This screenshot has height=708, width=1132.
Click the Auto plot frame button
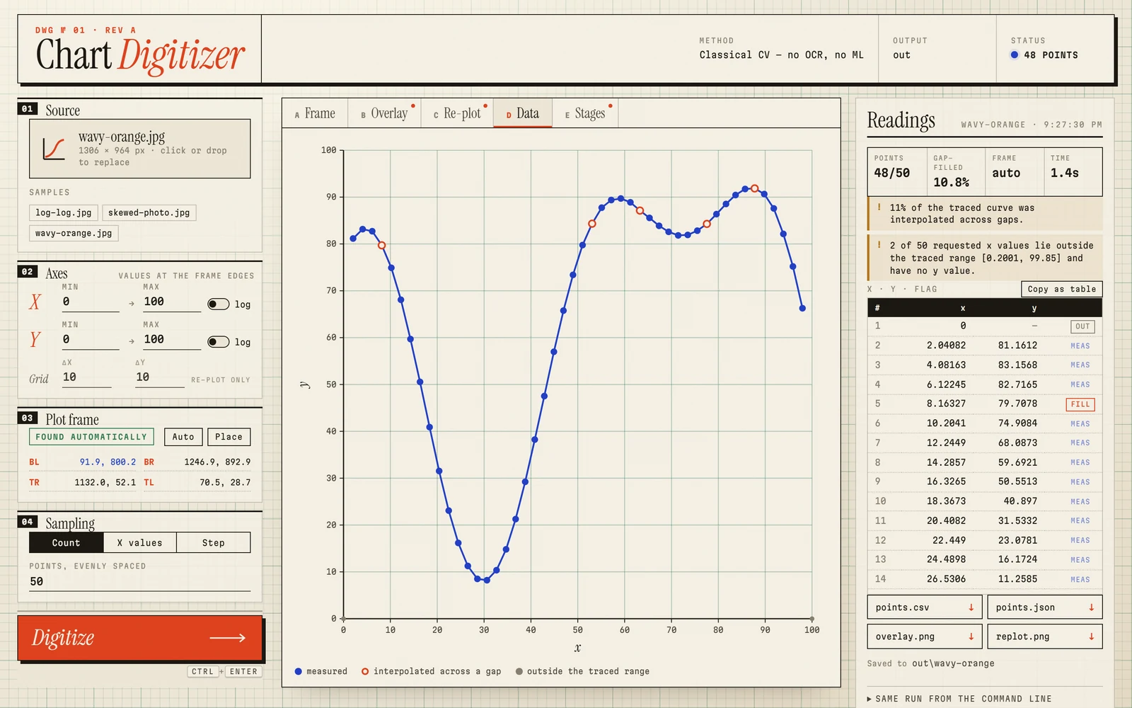[183, 437]
